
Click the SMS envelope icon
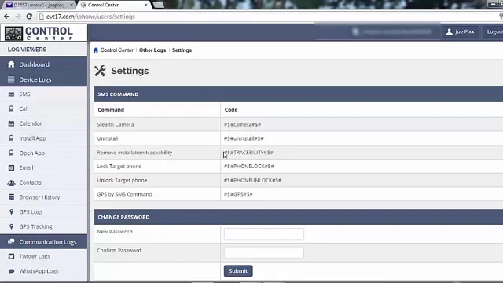[x=11, y=94]
